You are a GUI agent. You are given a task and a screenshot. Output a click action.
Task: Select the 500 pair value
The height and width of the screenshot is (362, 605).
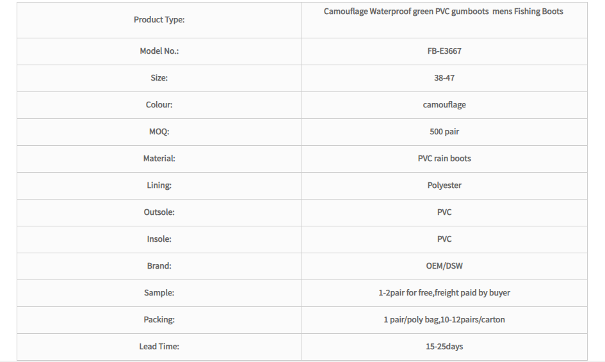point(444,132)
